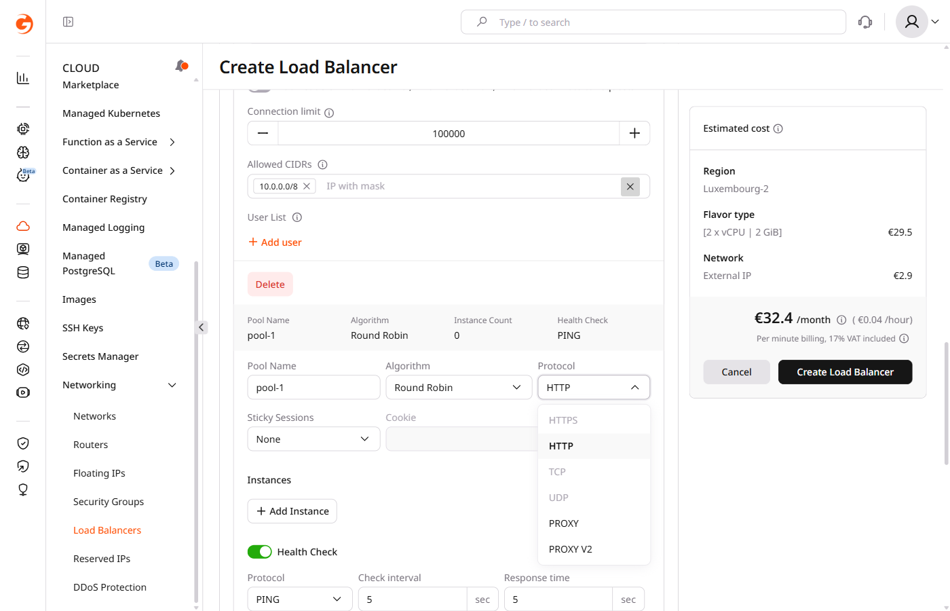Remove the 10.0.0.0/8 CIDR tag

[307, 186]
